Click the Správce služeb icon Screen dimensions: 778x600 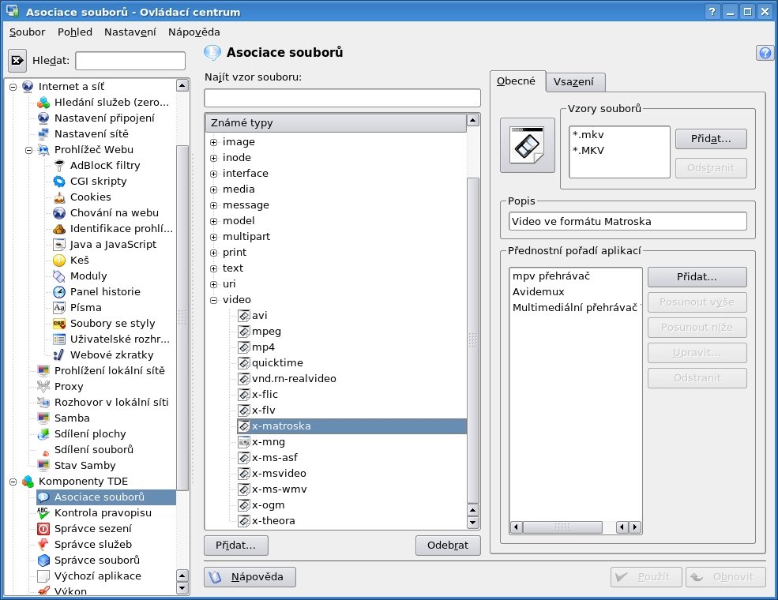click(x=43, y=545)
